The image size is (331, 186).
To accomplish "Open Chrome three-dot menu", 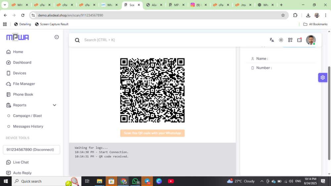I will click(325, 15).
